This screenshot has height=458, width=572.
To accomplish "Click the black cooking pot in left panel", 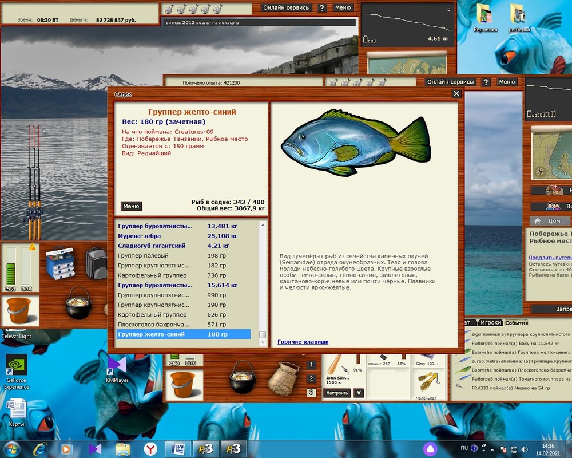I will coord(78,302).
